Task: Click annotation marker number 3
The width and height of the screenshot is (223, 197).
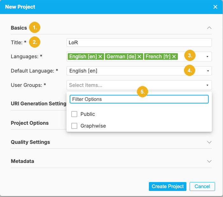Action: click(x=190, y=55)
